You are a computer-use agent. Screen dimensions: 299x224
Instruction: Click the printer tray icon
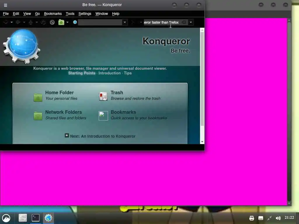pos(252,218)
